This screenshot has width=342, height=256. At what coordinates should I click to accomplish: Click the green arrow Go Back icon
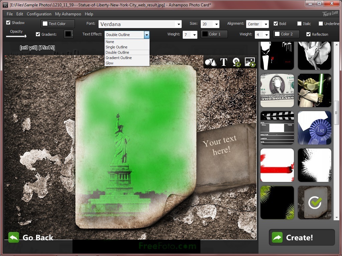coord(14,237)
